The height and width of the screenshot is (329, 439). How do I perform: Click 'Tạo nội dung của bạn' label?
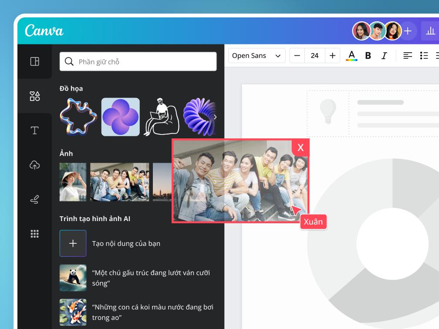tap(126, 243)
